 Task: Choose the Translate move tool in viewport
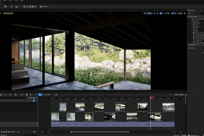[x=147, y=13]
